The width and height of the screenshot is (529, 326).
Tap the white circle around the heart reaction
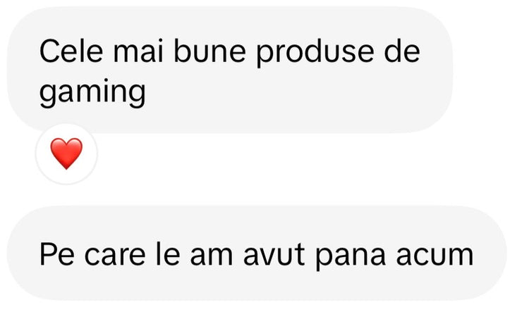pyautogui.click(x=66, y=154)
